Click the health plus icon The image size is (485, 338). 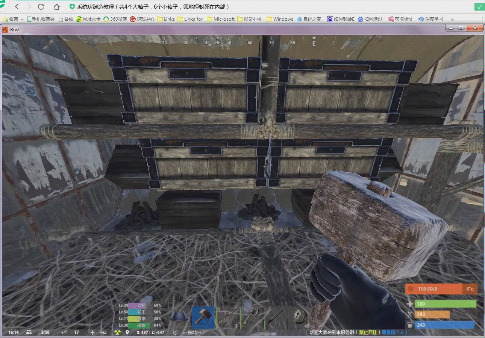pyautogui.click(x=410, y=304)
